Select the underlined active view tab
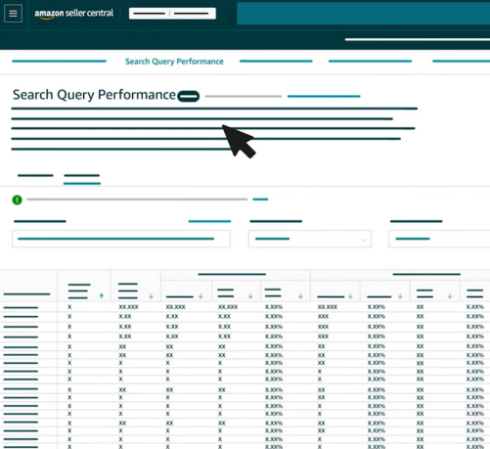490x449 pixels. 82,178
